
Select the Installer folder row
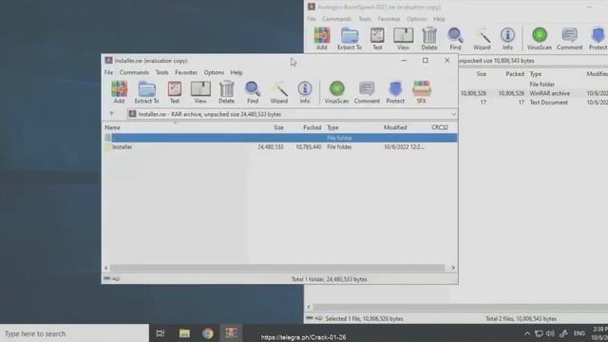[280, 147]
